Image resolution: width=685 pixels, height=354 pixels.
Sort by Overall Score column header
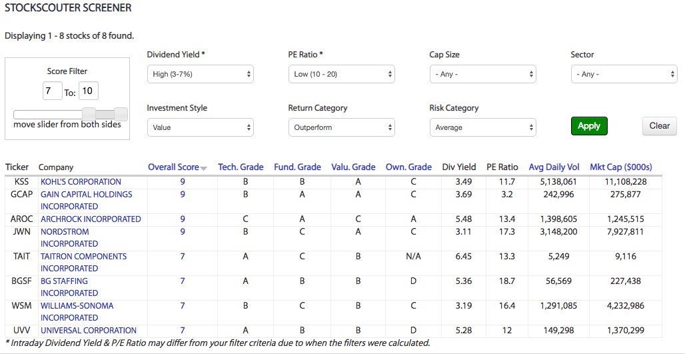[173, 167]
